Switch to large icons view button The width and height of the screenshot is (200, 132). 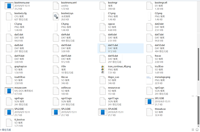197,130
